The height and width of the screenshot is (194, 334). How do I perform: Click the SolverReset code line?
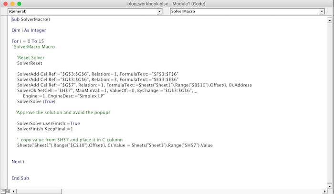point(30,63)
